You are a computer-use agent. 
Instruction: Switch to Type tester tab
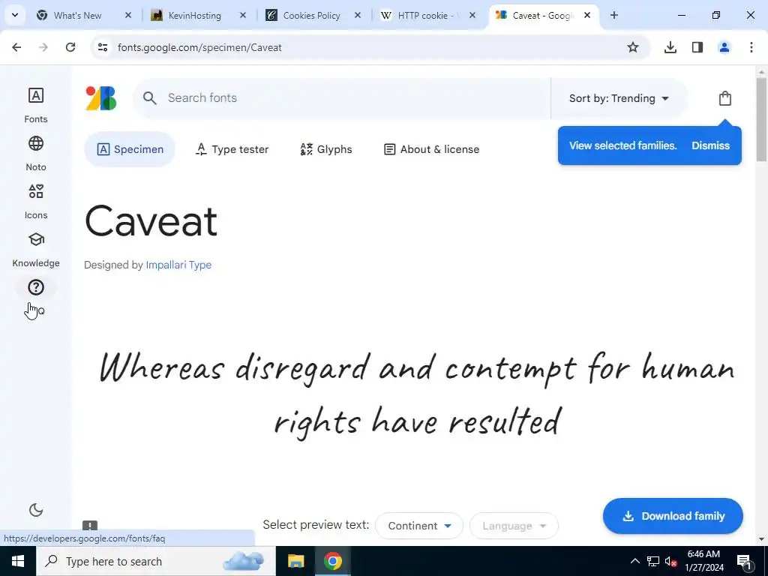(232, 149)
